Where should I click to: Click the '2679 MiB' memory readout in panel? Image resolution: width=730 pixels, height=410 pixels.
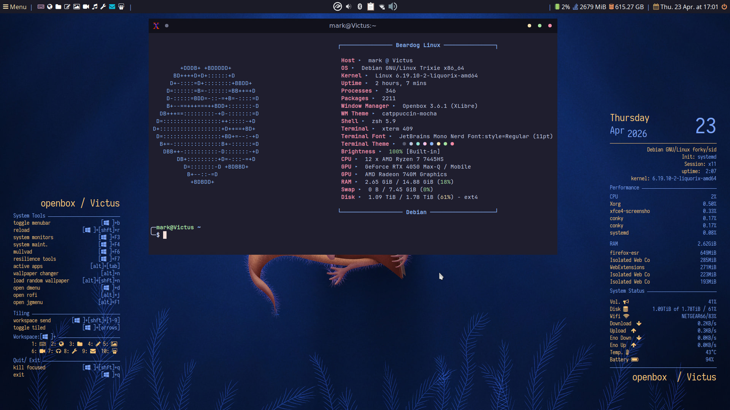[x=593, y=7]
